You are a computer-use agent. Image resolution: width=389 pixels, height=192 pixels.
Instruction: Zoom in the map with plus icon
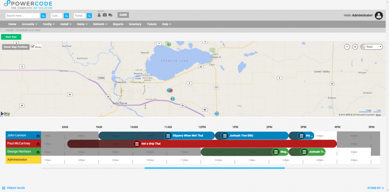pos(355,47)
